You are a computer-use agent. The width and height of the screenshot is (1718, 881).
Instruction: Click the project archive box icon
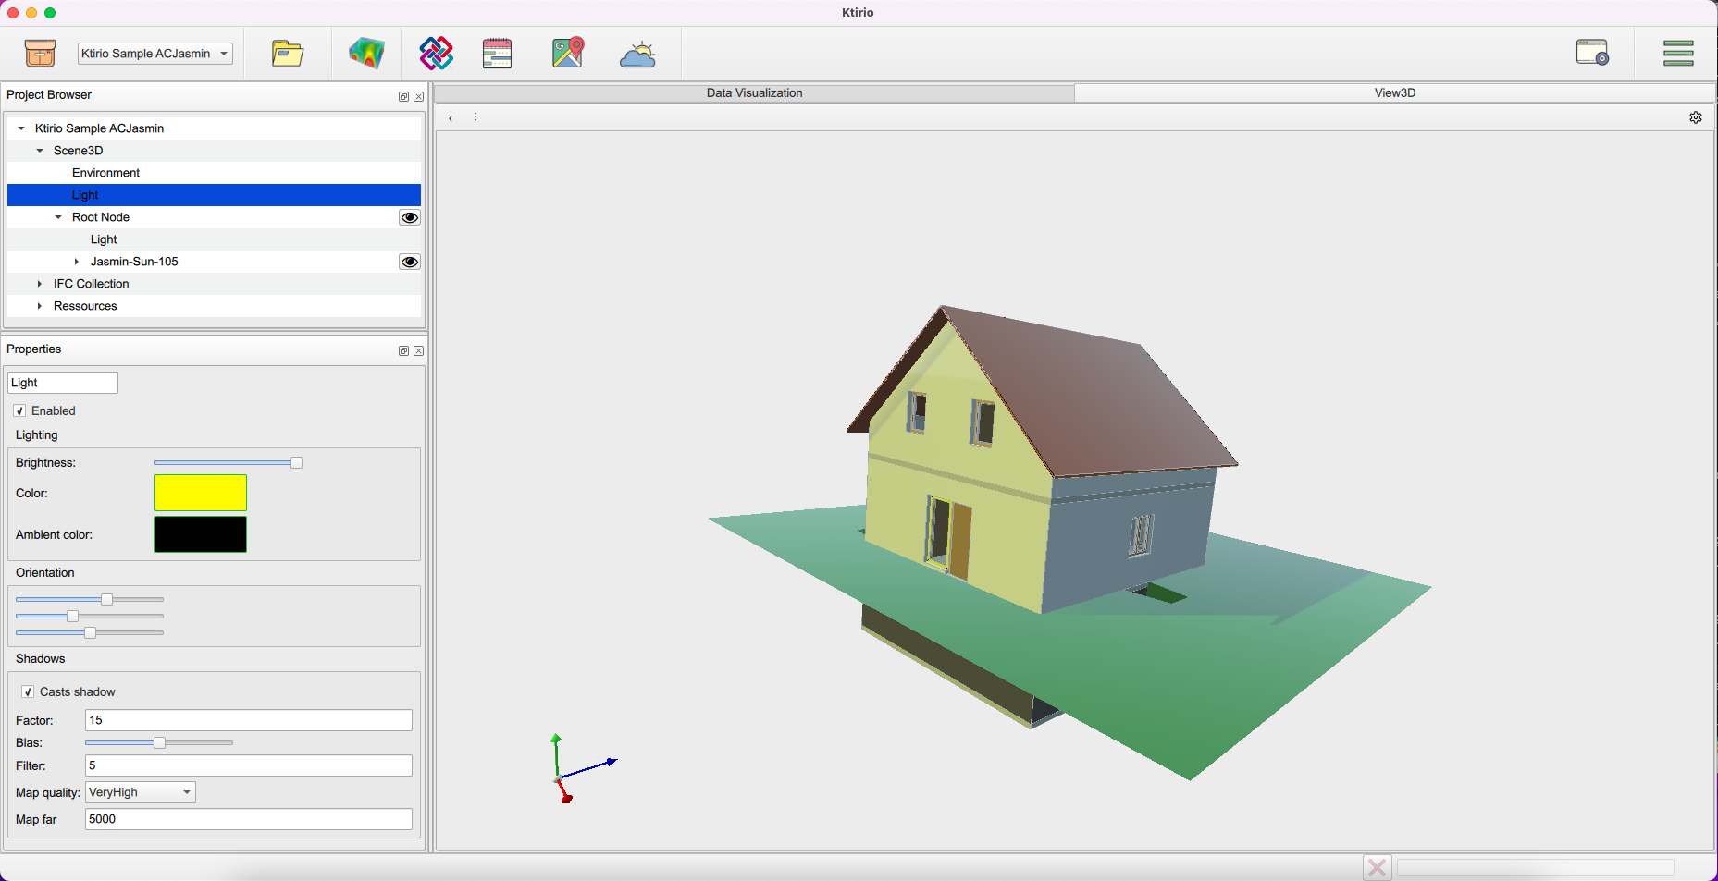[x=40, y=54]
